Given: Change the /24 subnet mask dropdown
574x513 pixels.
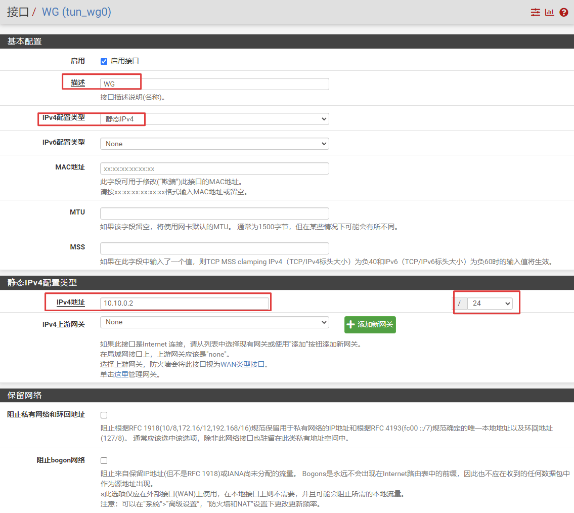Looking at the screenshot, I should pos(489,303).
